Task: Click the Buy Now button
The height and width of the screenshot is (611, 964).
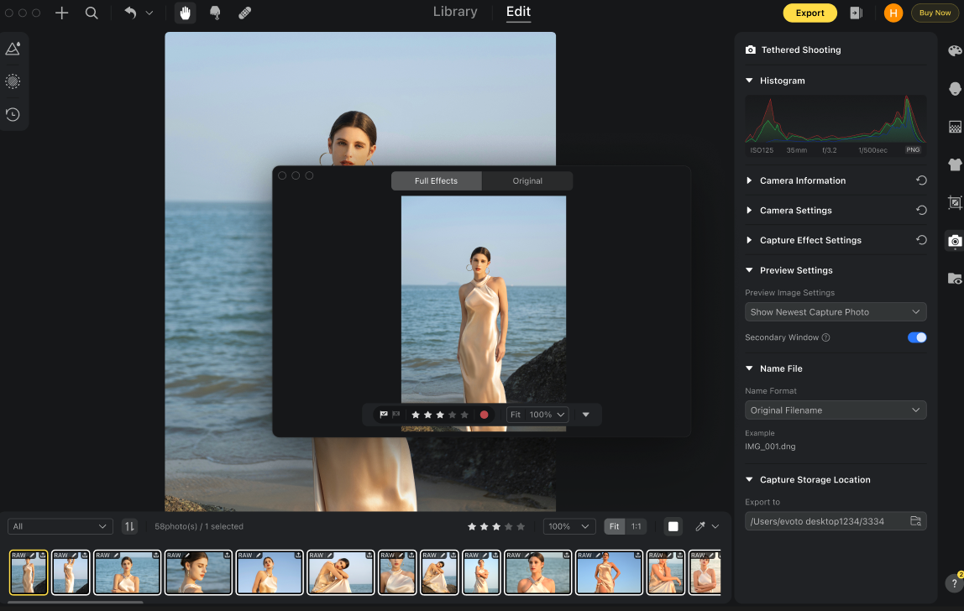Action: point(935,13)
